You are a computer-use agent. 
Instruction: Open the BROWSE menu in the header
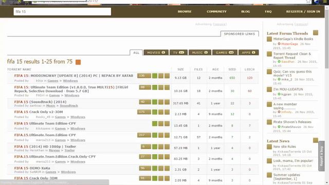click(x=185, y=11)
